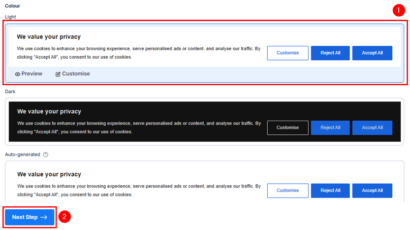Click the Colour section heading
Viewport: 410px width, 230px height.
[13, 6]
